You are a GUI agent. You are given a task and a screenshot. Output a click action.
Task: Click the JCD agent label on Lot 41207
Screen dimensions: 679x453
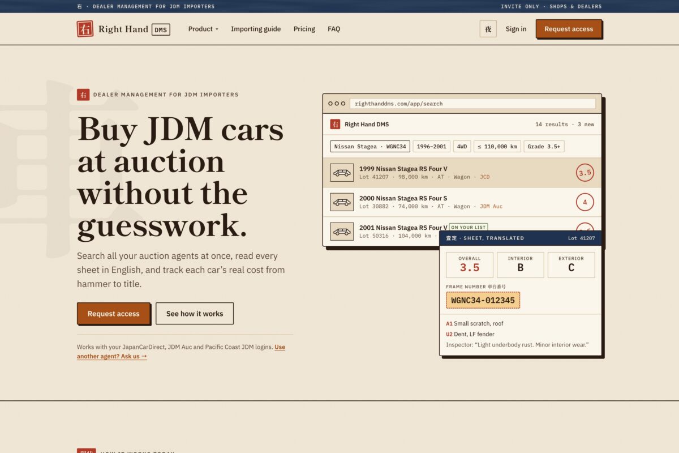point(485,177)
